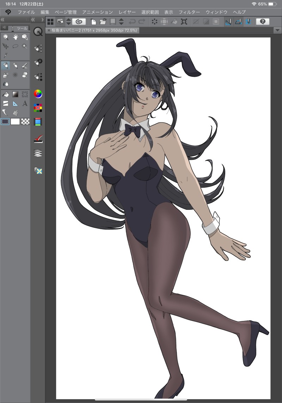Screen dimensions: 282x403
Task: Select the Move layer tool
Action: [6, 46]
